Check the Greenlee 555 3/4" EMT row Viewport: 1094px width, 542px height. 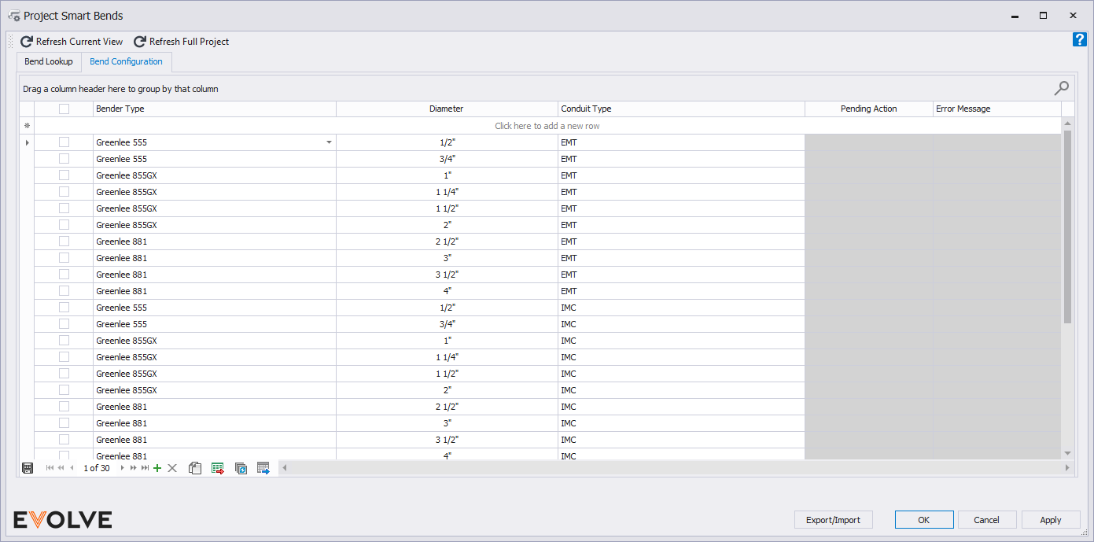[64, 159]
